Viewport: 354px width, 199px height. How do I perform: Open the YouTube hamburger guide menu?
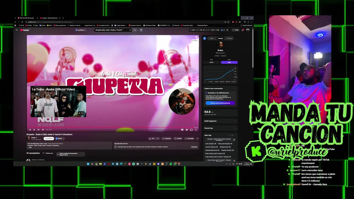(17, 30)
